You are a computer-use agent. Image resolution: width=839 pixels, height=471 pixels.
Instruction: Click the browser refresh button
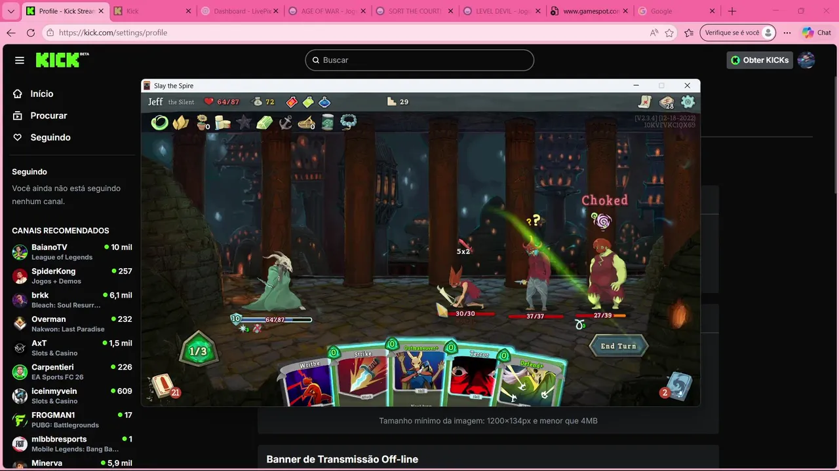(x=30, y=33)
